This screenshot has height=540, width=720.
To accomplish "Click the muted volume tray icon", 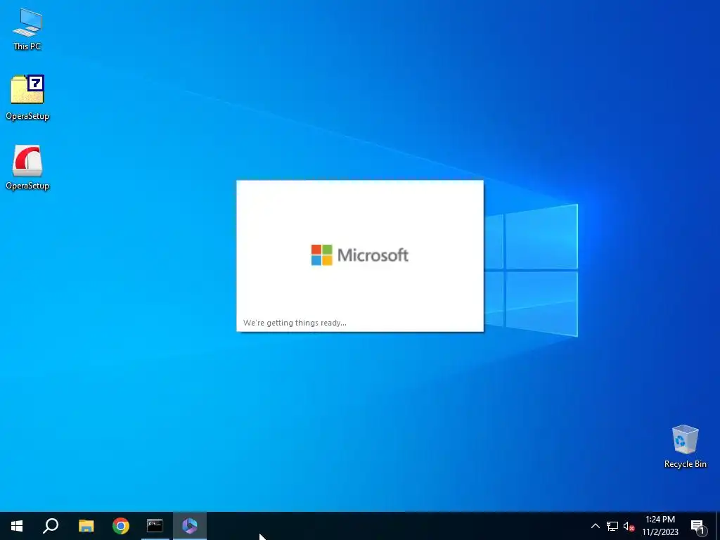I will 629,526.
